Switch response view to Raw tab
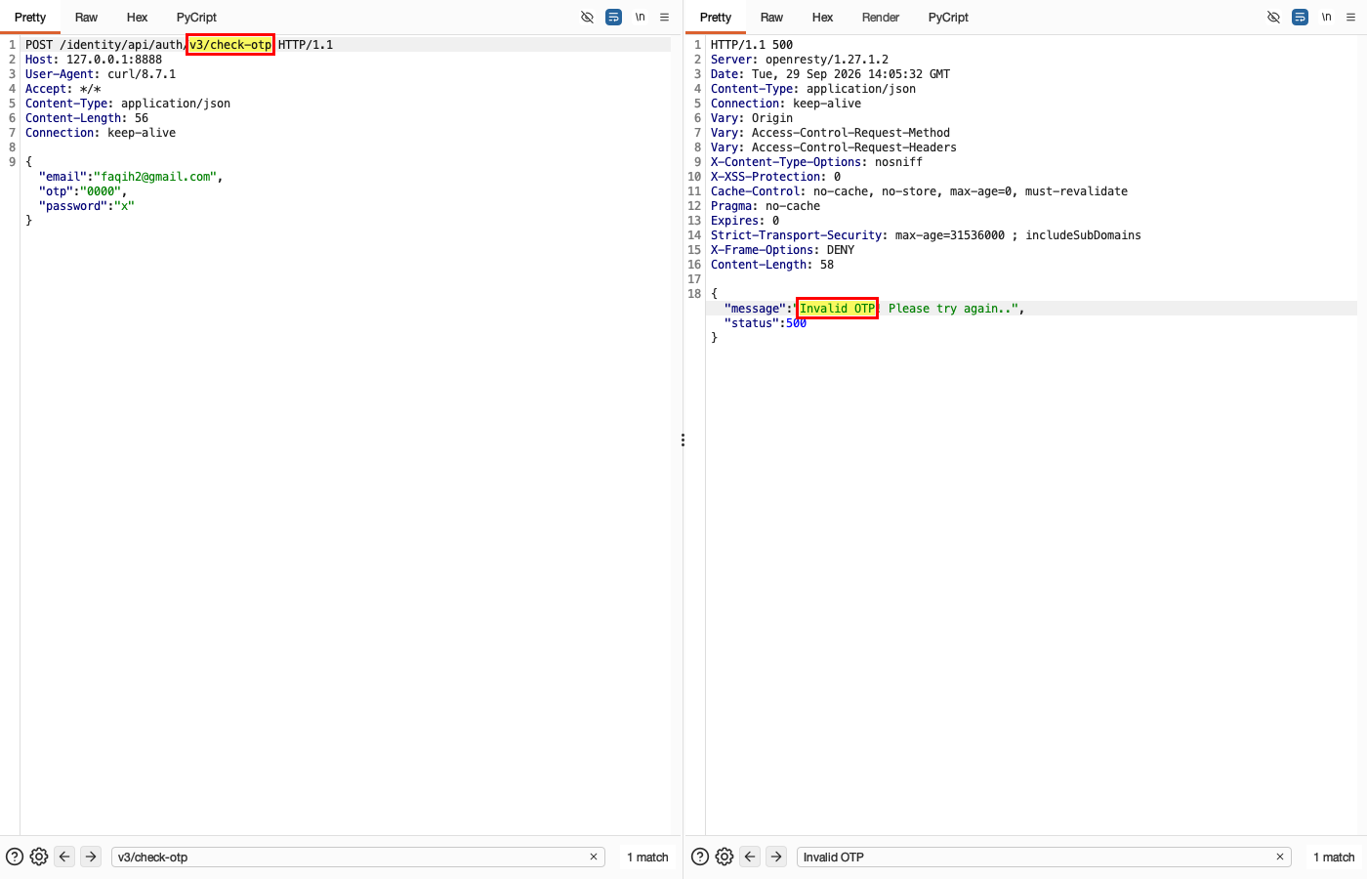 point(771,17)
